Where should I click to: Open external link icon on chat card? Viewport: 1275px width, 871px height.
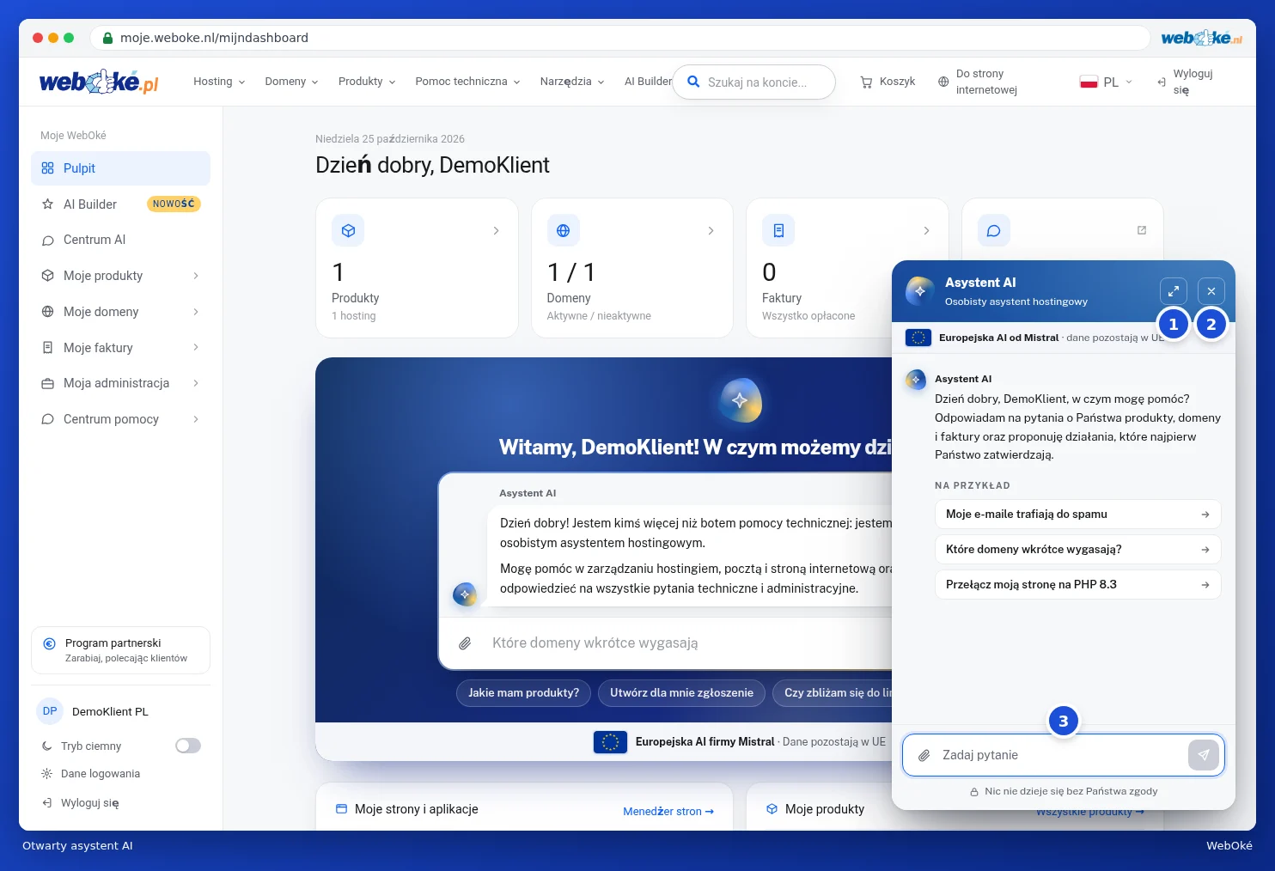pos(1141,230)
